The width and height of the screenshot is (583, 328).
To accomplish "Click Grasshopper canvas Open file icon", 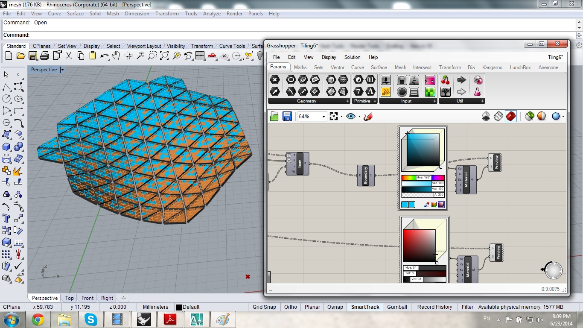I will click(274, 116).
